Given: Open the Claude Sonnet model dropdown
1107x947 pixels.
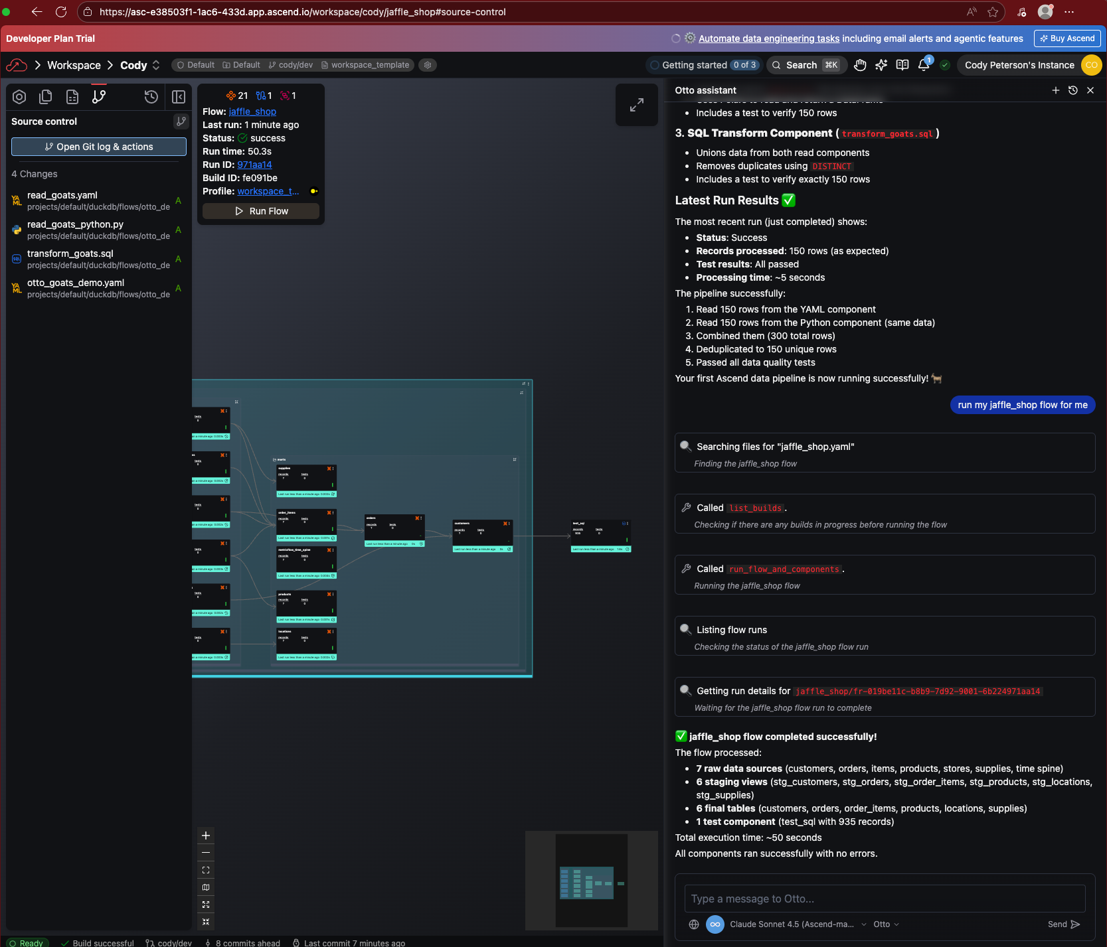Looking at the screenshot, I should 863,924.
